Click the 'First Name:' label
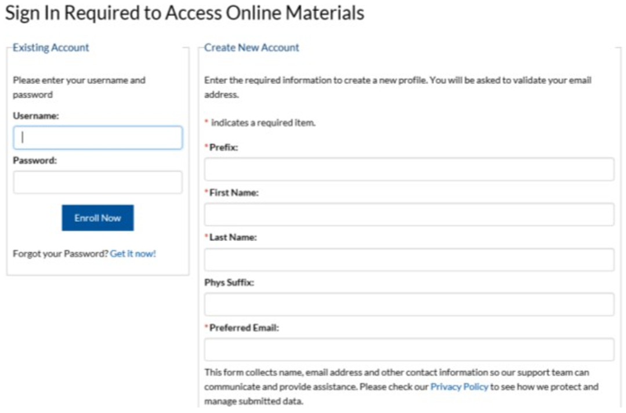626x413 pixels. coord(234,193)
